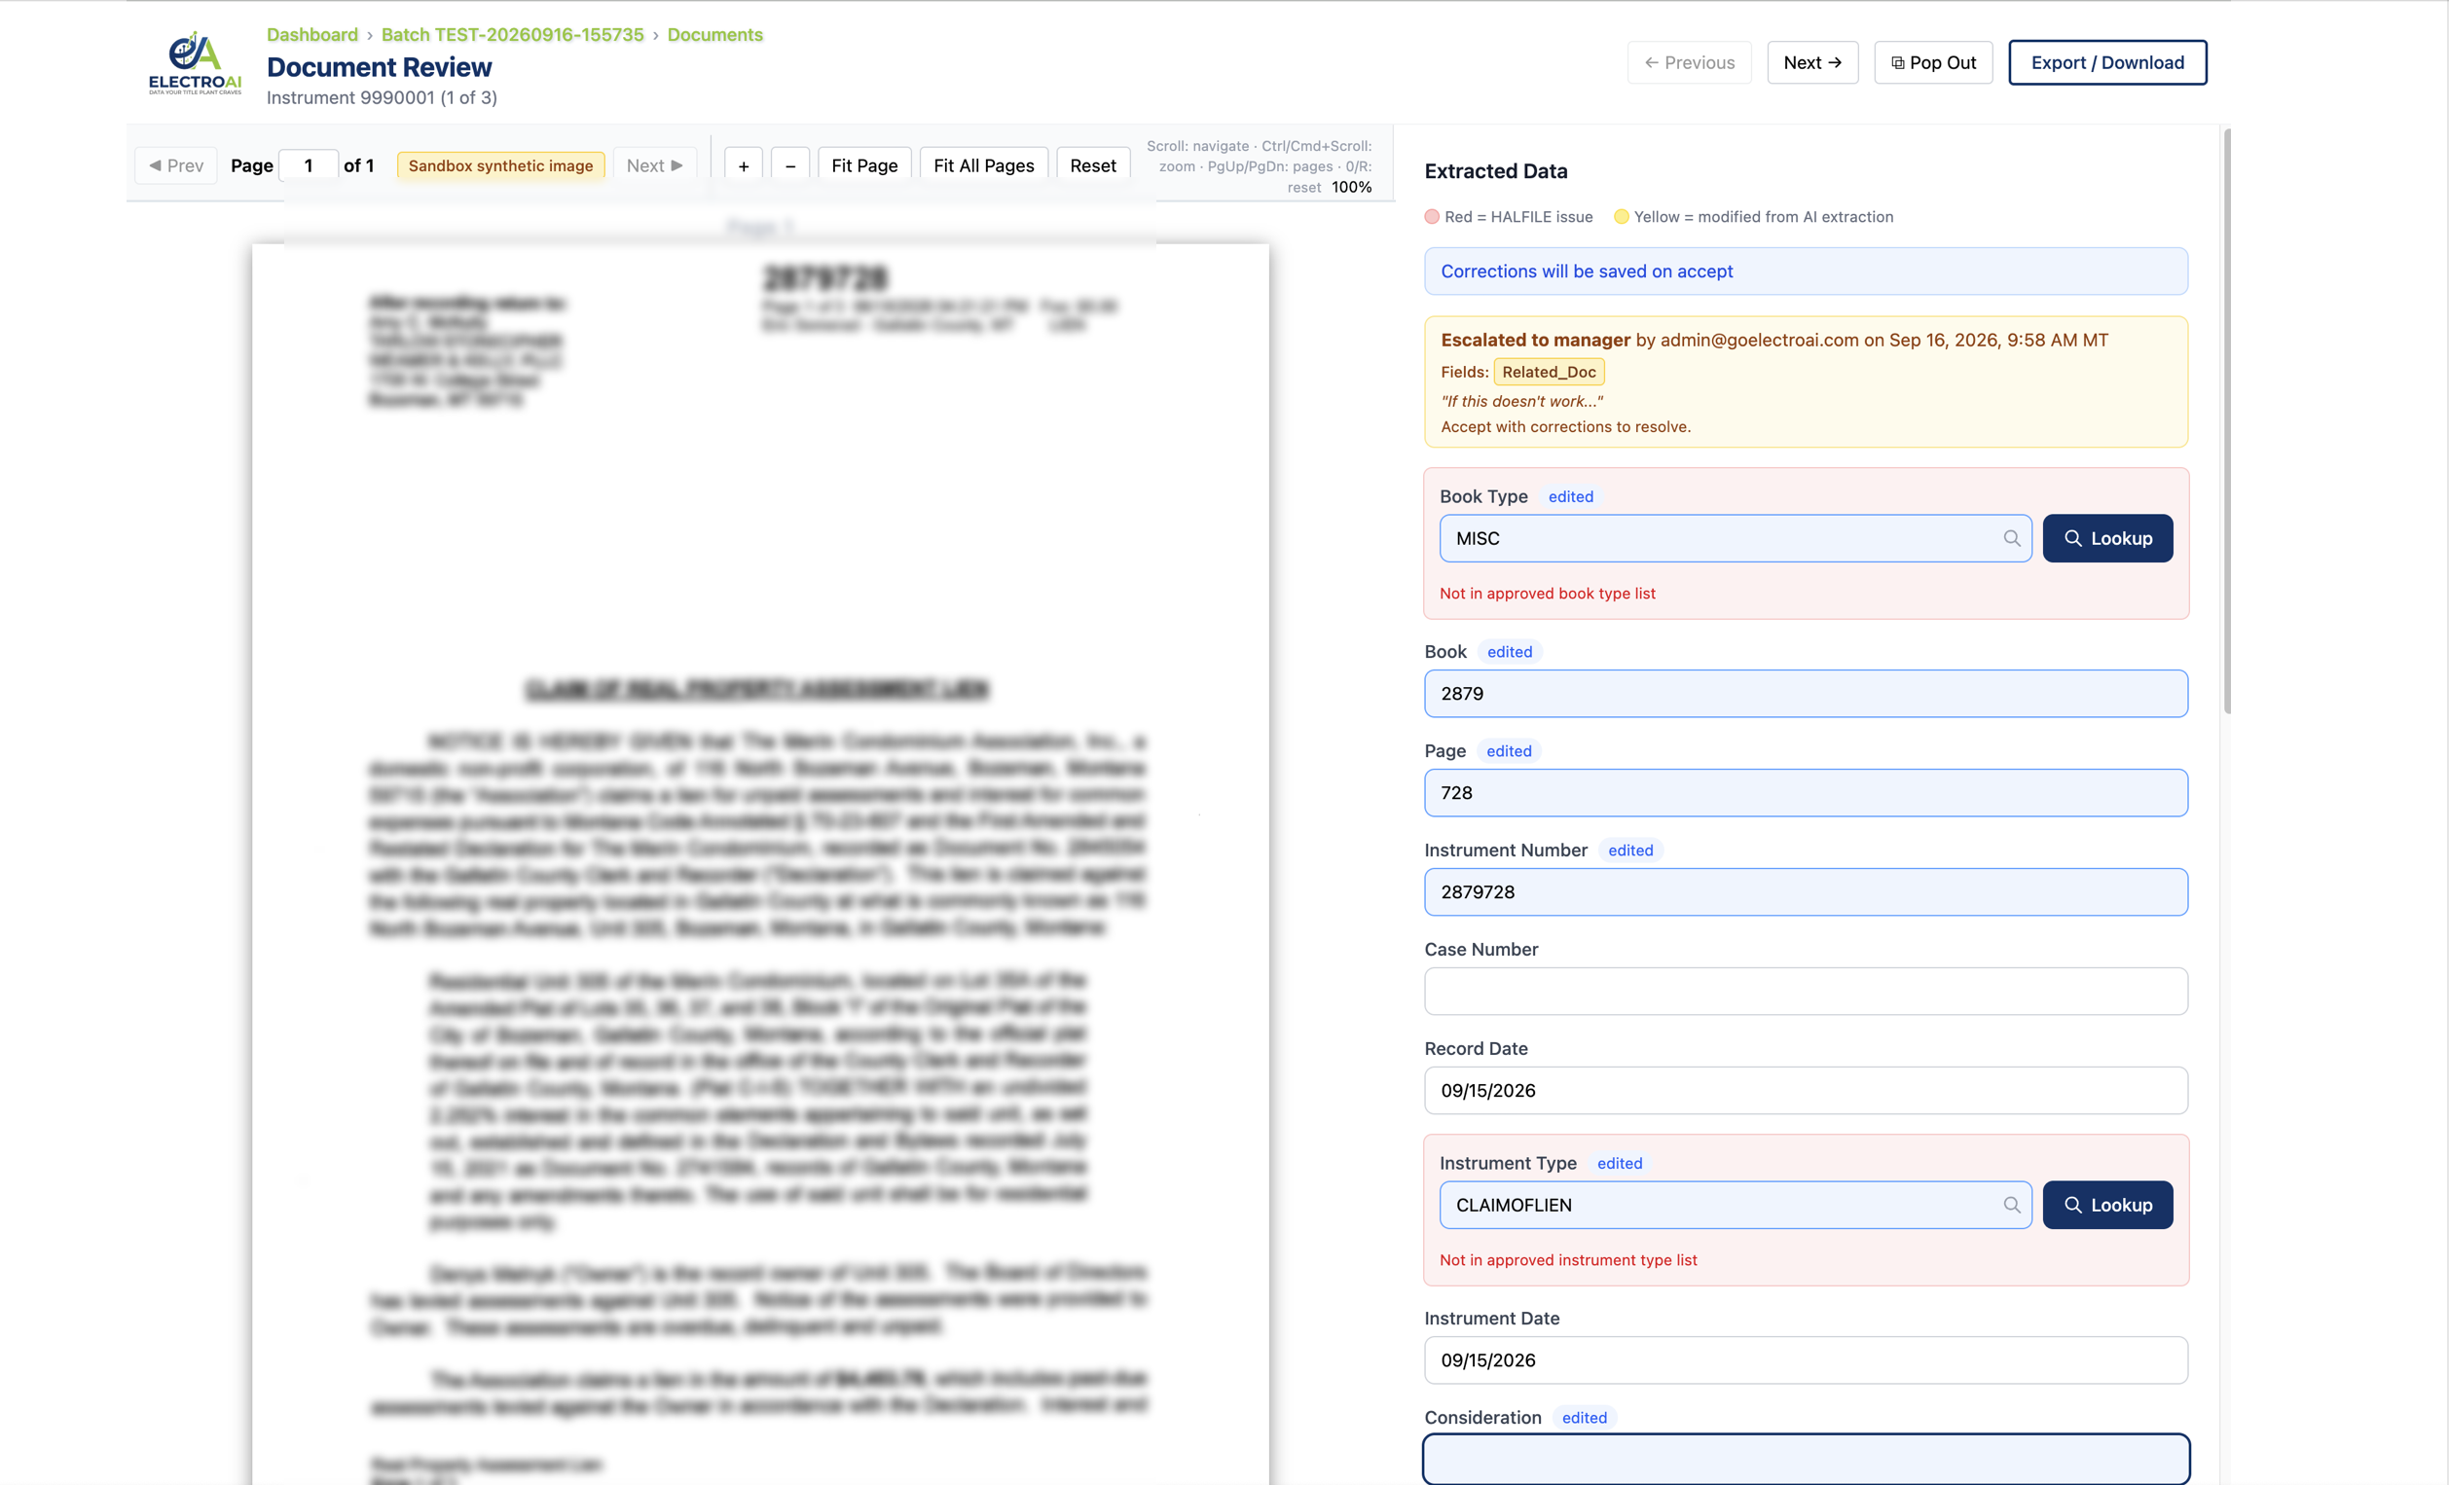Go to the Previous instrument
Screen dimensions: 2449x1485
[1689, 62]
